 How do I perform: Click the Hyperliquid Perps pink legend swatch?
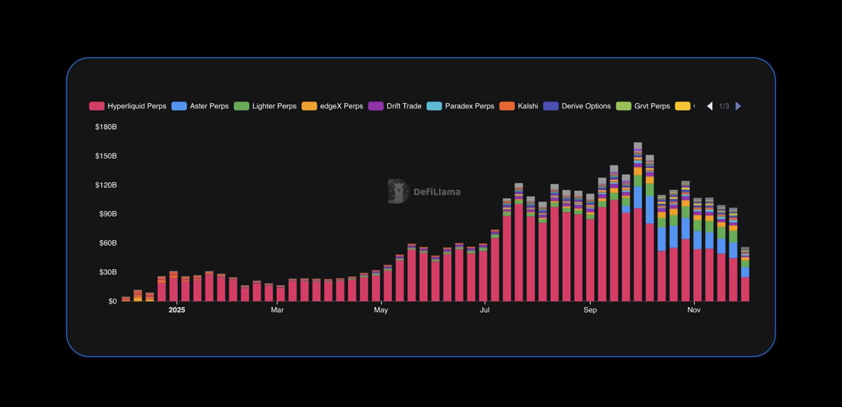[97, 106]
